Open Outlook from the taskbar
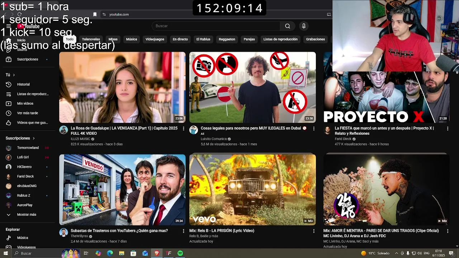This screenshot has width=459, height=258. (145, 253)
